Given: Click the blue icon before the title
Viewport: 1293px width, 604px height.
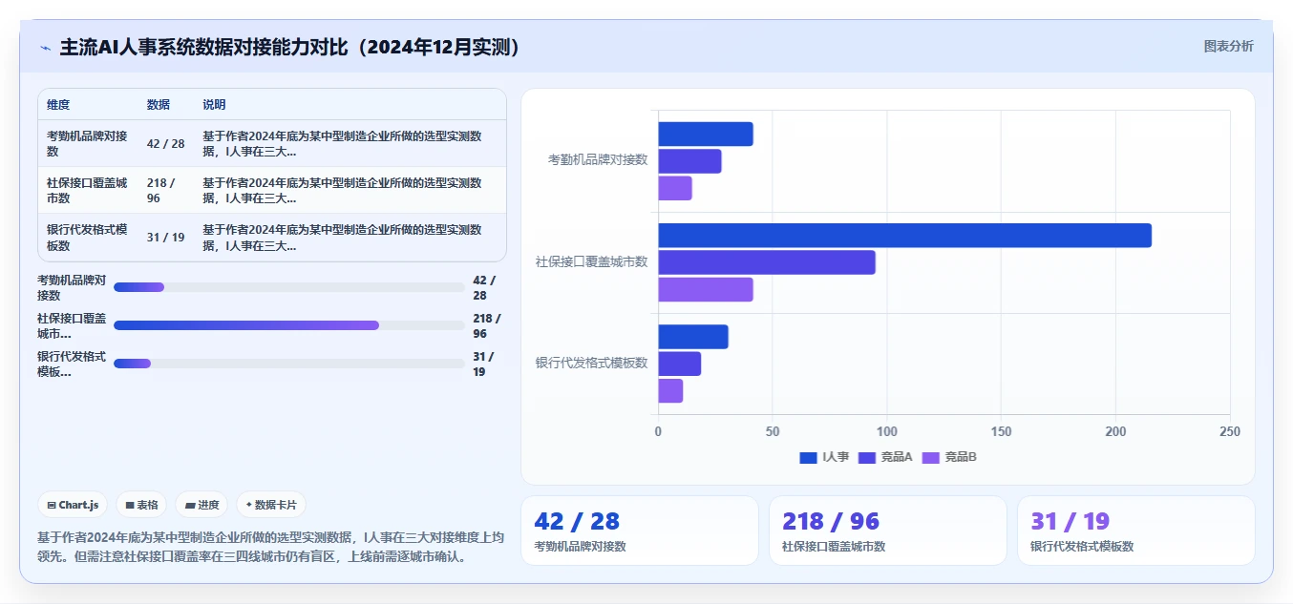Looking at the screenshot, I should pos(45,48).
